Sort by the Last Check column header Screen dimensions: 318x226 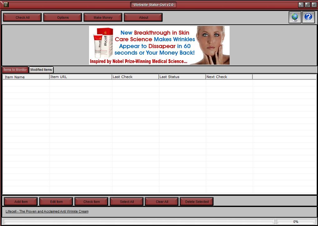(135, 77)
